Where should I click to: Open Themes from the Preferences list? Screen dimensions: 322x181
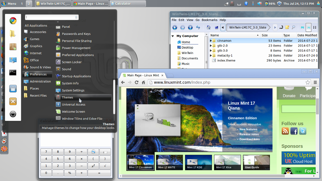[x=83, y=98]
